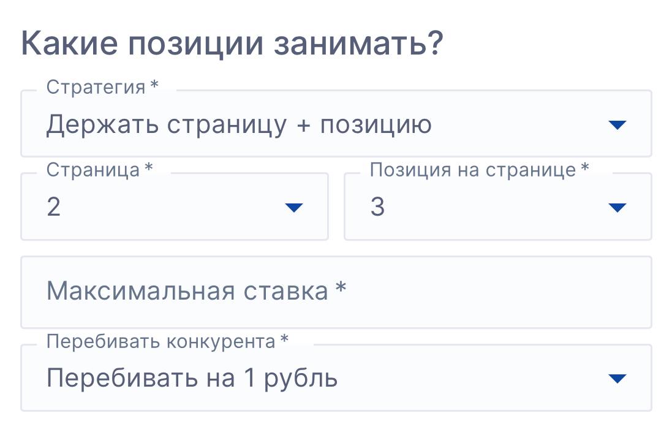The width and height of the screenshot is (672, 443).
Task: Click the 'Позиция на странице' field label
Action: coord(473,170)
